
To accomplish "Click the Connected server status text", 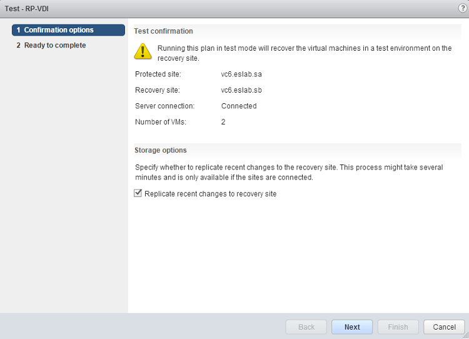I will click(x=239, y=106).
